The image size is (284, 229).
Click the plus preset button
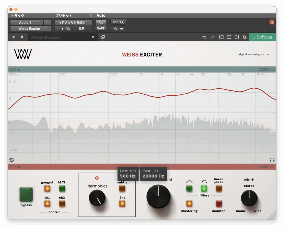click(x=62, y=29)
